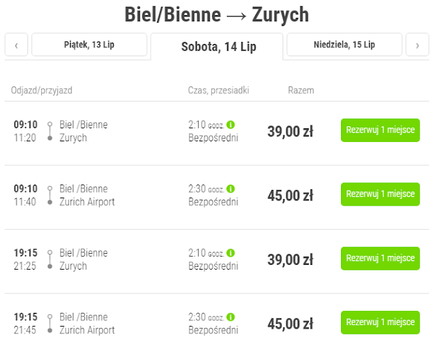Click the Razem column header
439x354 pixels.
[x=301, y=90]
